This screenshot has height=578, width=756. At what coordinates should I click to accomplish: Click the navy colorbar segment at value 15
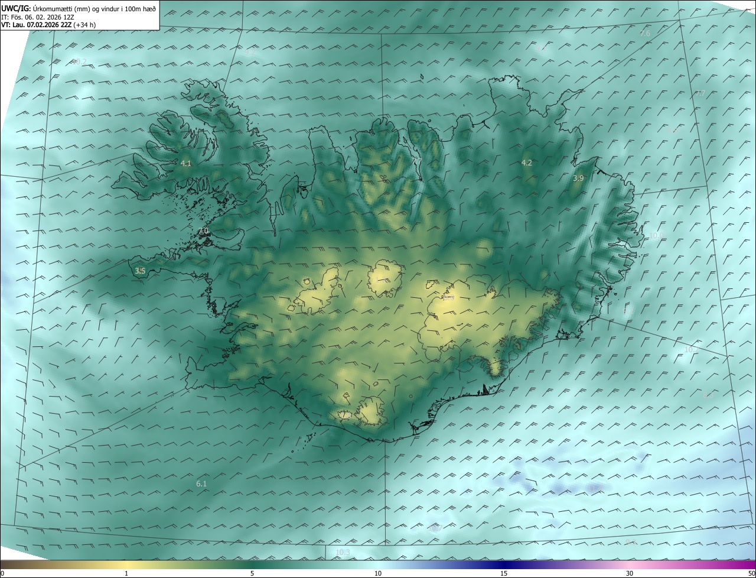point(504,564)
